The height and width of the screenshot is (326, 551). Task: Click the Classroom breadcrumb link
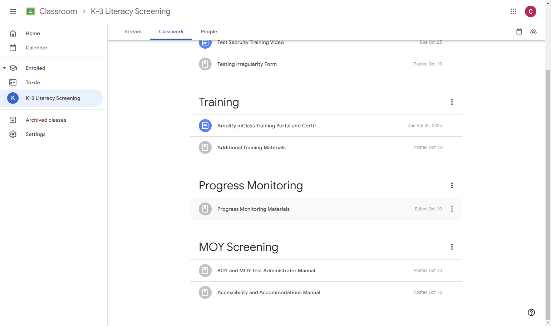point(58,11)
